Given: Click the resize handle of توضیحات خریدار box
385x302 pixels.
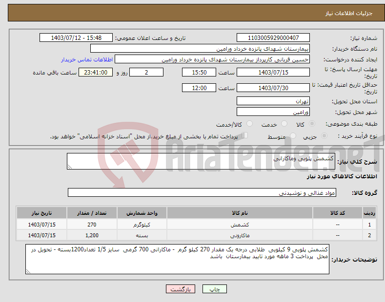Looking at the screenshot, I should coord(28,271).
